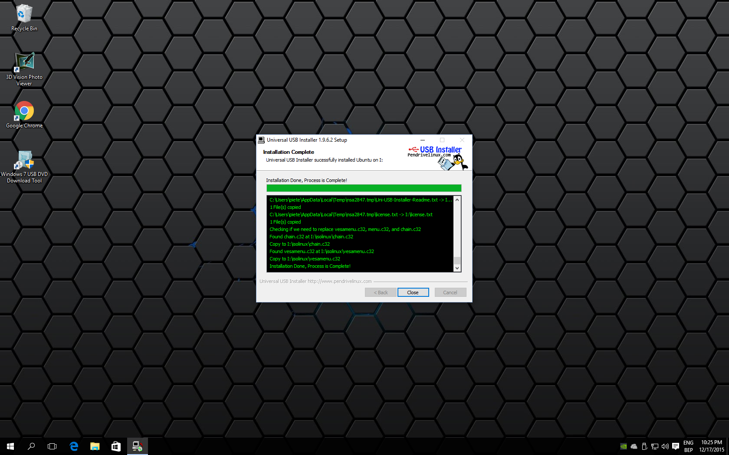Click the status label above the progress bar
The image size is (729, 455).
click(x=306, y=180)
